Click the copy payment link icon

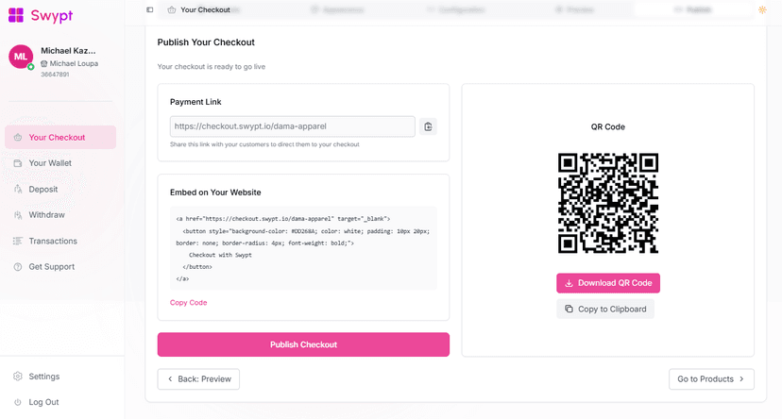tap(428, 126)
